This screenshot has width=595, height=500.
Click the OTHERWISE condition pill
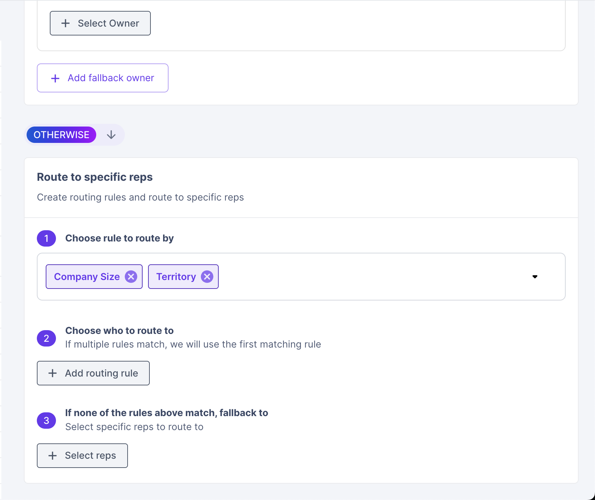coord(61,135)
